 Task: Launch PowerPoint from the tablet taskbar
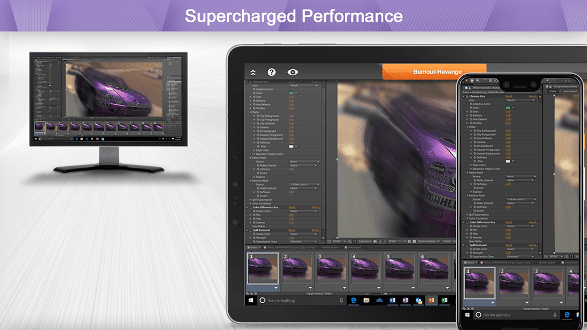tap(431, 300)
